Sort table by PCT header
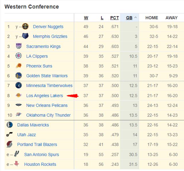Viewport: 184px width, 171px height. (x=114, y=18)
